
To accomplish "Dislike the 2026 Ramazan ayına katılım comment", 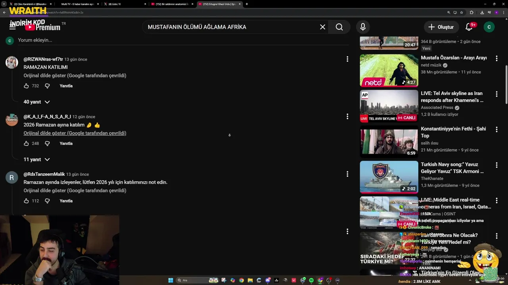I will coord(47,143).
